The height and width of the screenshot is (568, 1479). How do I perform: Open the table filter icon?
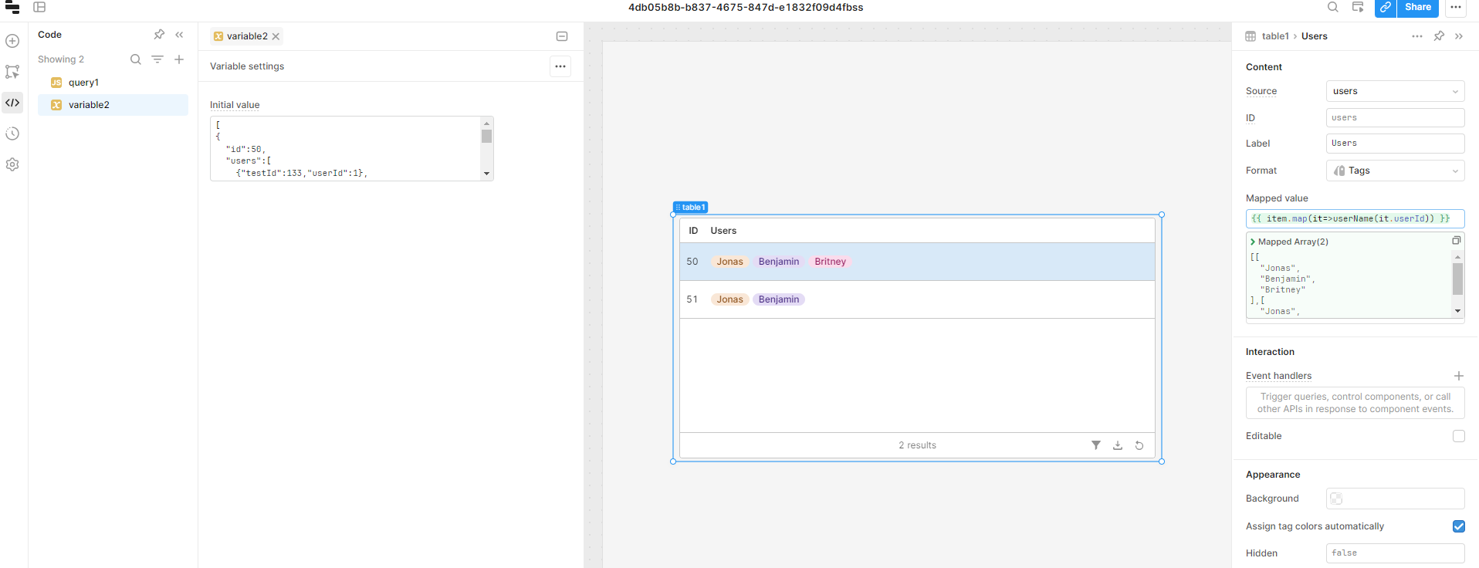point(1095,445)
